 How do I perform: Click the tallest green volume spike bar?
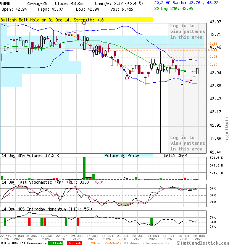[84, 168]
